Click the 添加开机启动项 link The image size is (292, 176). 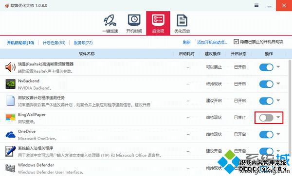coord(212,43)
